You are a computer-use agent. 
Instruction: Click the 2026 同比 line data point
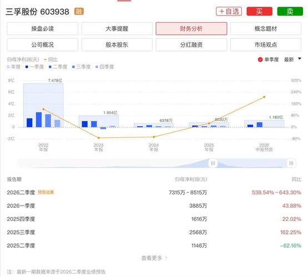coord(264,97)
